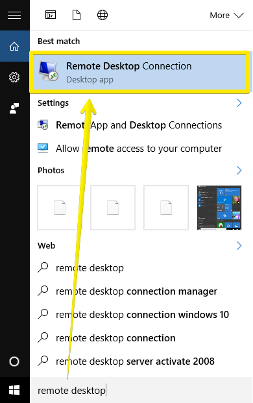
Task: Open the first blank photo thumbnail
Action: pyautogui.click(x=60, y=208)
